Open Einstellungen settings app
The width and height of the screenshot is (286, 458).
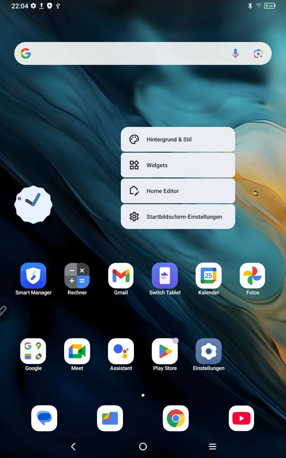coord(209,351)
